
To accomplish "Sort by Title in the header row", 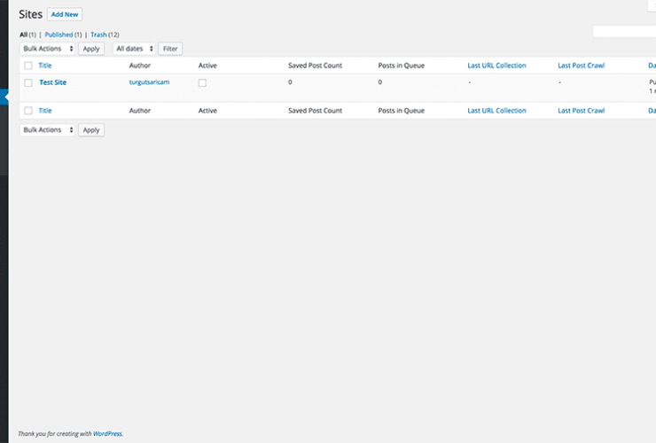I will pos(45,66).
